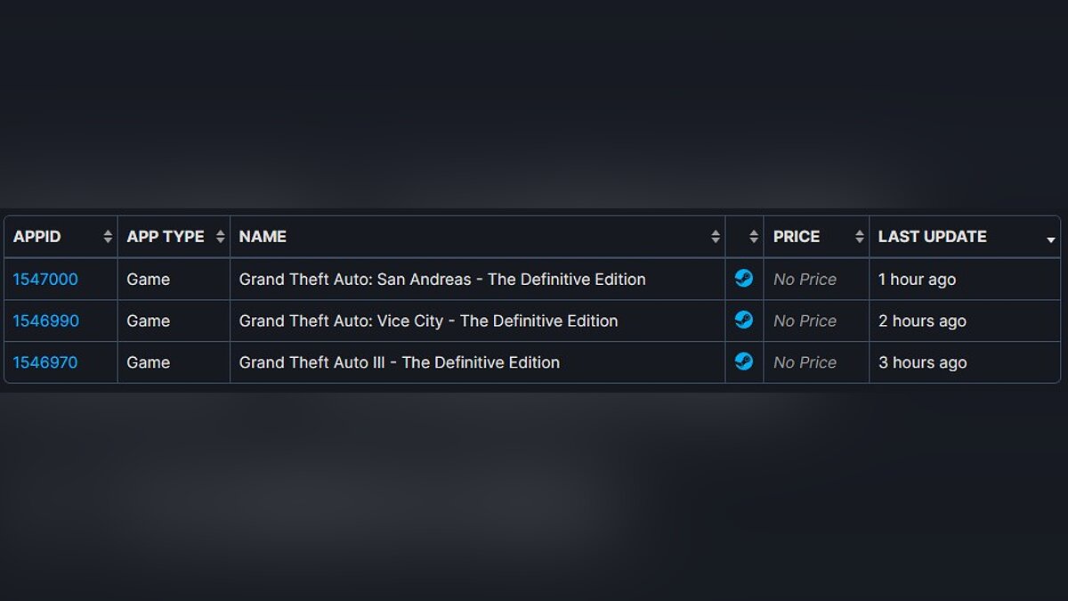Toggle the LAST UPDATE descending sort arrow
1068x601 pixels.
tap(1051, 240)
